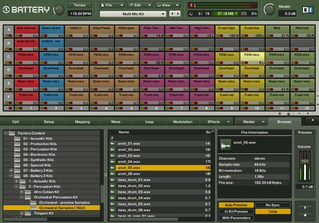Viewport: 319px width, 223px height.
Task: Play the preview sample
Action: [305, 207]
